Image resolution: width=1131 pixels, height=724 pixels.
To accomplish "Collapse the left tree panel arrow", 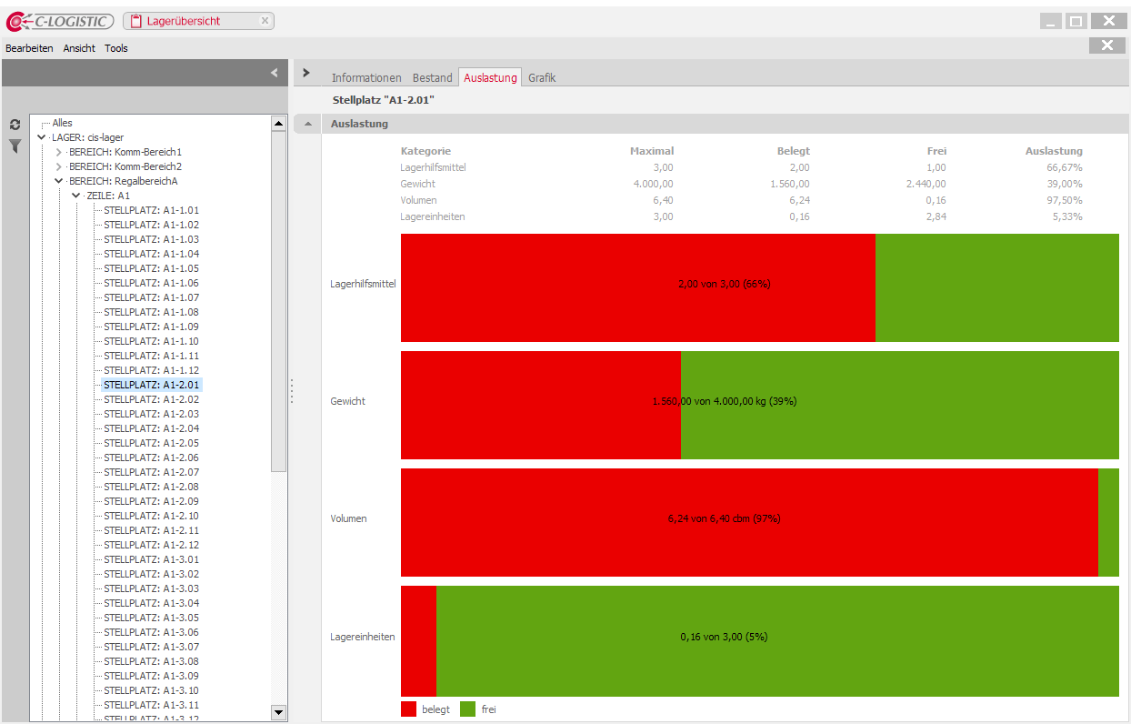I will [x=275, y=73].
